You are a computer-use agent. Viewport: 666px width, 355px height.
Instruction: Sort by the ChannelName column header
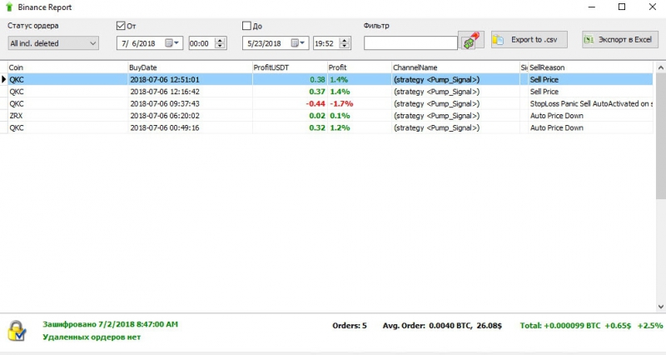[x=455, y=67]
